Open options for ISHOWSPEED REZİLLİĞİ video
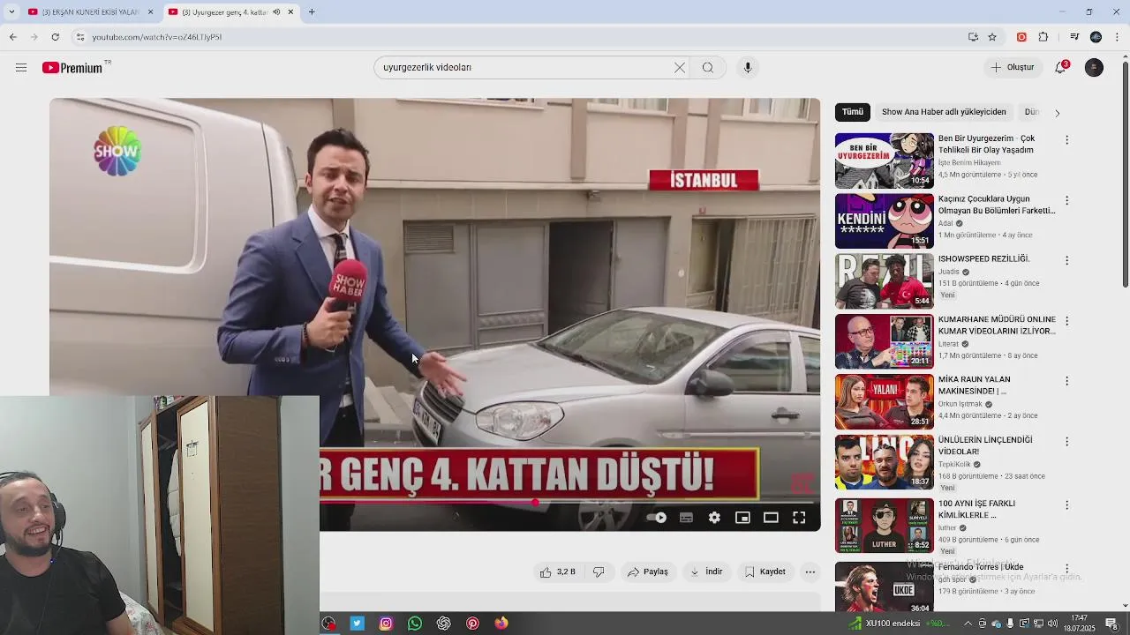 [x=1066, y=260]
